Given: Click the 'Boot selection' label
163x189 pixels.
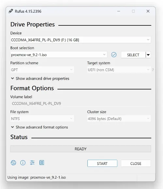Looking at the screenshot, I should click(x=22, y=48).
